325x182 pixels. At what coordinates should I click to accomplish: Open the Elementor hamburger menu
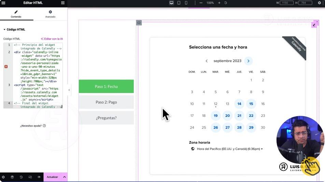coord(3,3)
